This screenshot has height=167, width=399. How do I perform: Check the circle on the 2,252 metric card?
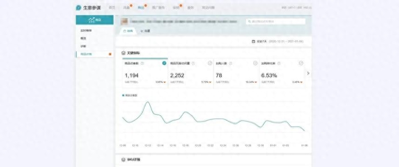click(210, 63)
